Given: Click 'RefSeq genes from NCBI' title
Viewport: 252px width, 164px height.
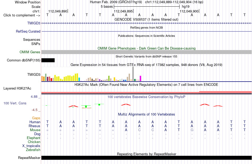Looking at the screenshot, I should (x=147, y=28).
